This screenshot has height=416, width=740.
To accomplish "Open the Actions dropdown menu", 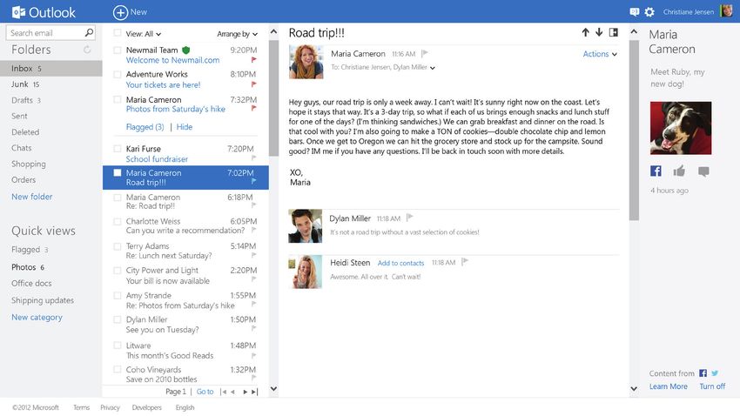I will 600,54.
